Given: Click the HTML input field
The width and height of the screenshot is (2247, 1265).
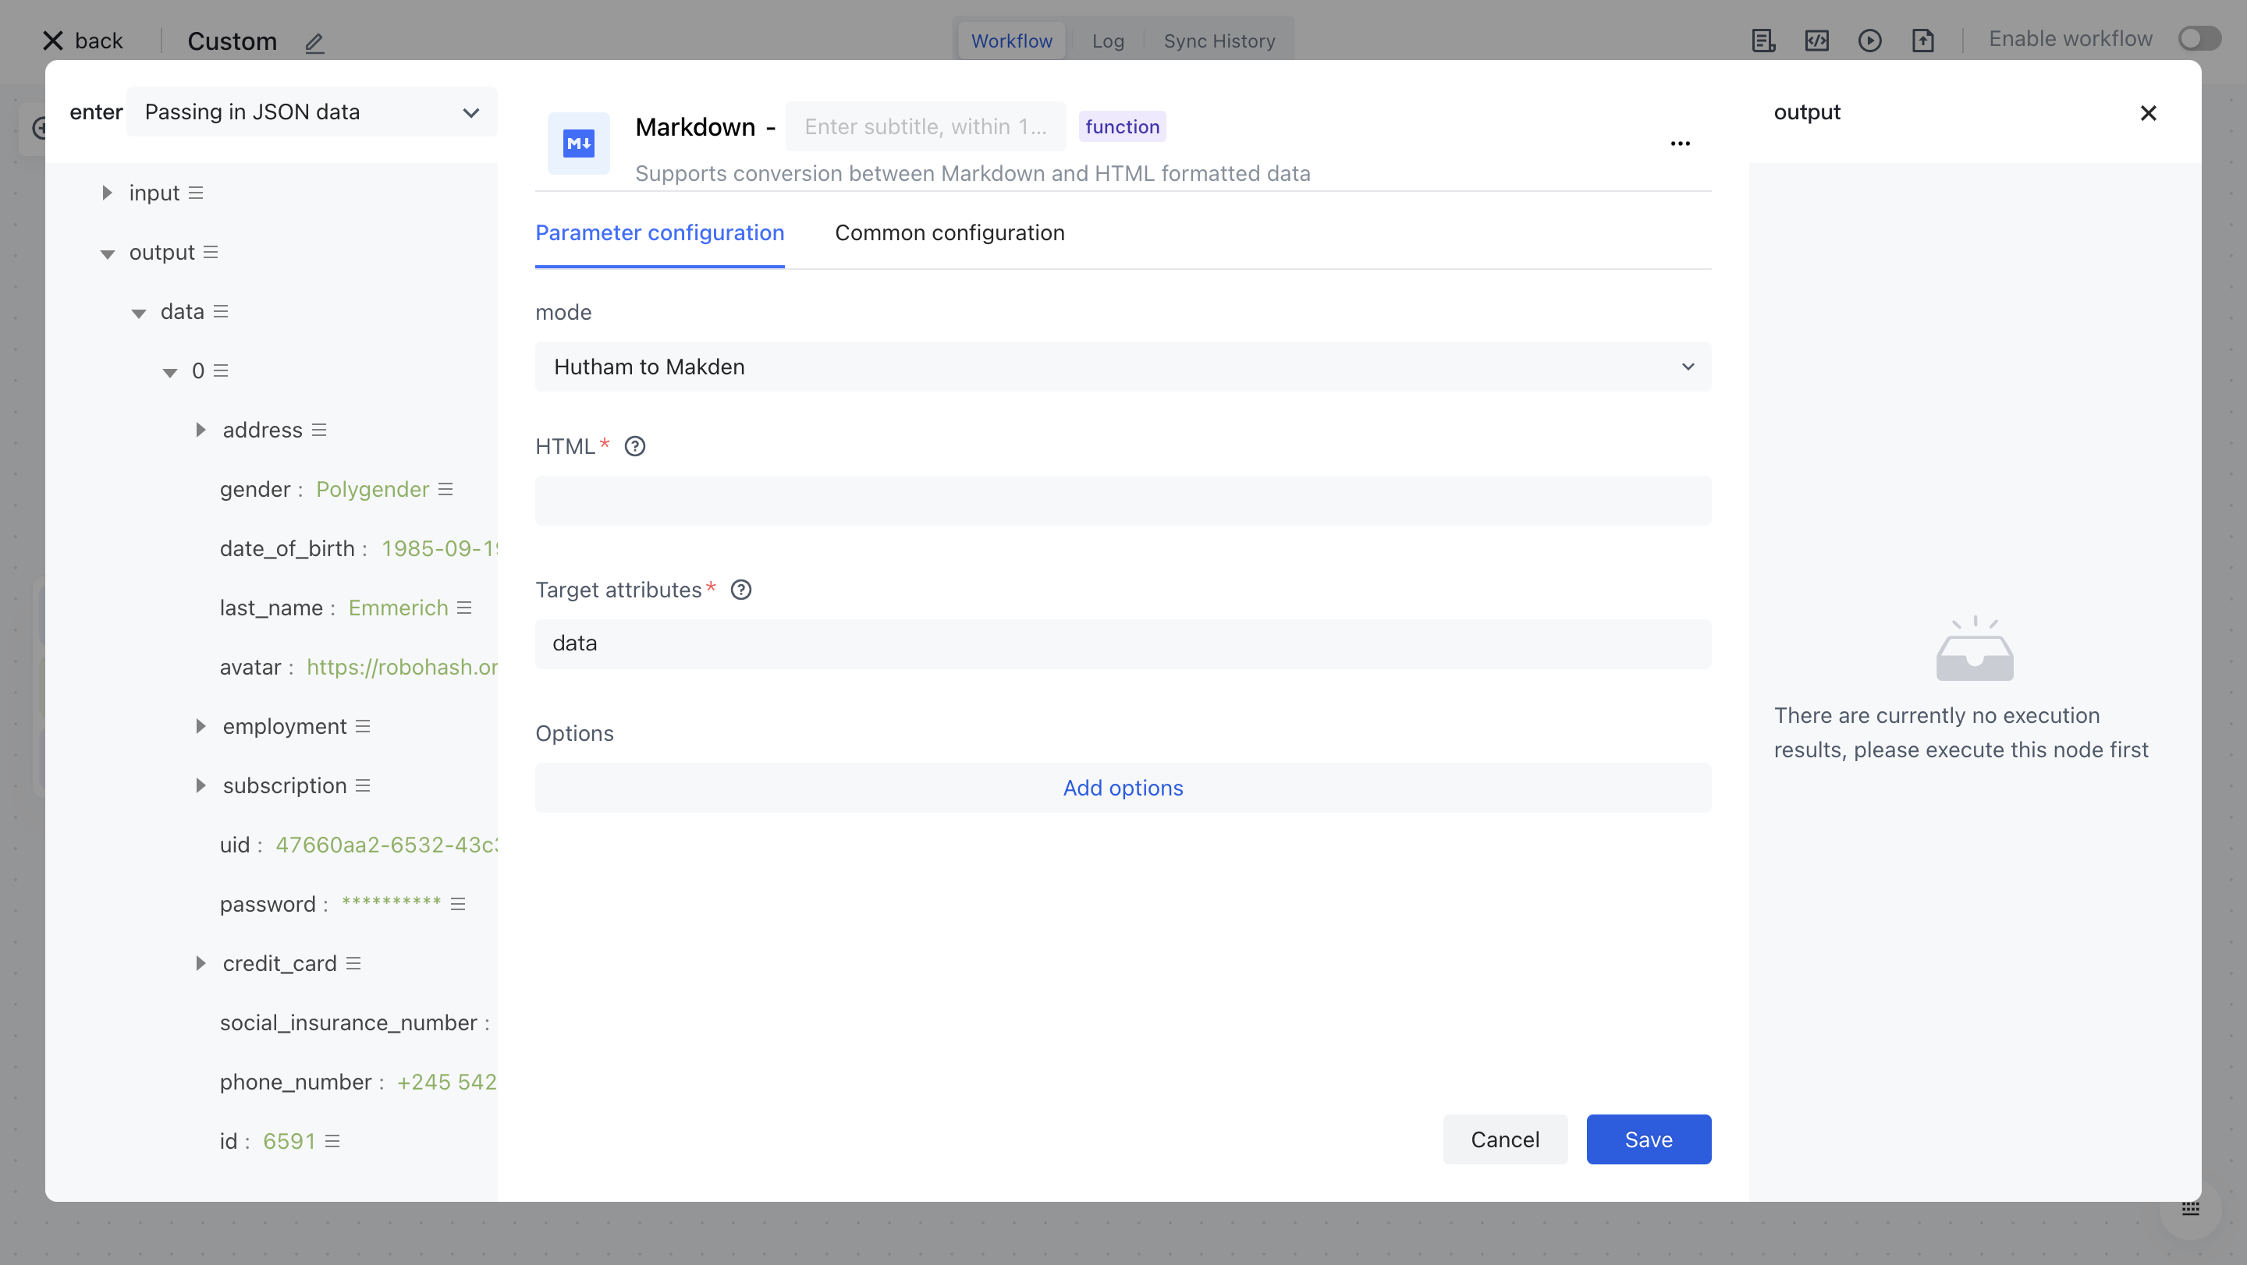Looking at the screenshot, I should coord(1123,501).
